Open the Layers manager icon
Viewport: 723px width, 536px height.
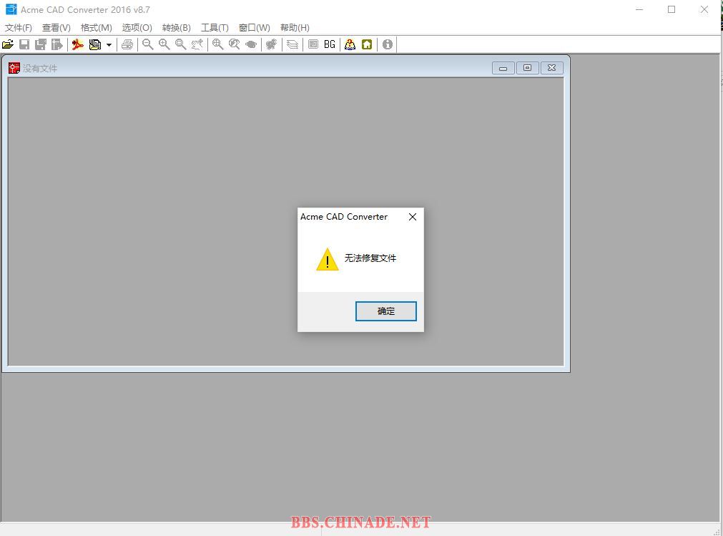pyautogui.click(x=292, y=44)
